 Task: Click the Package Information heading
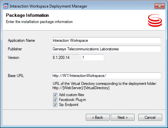[x=27, y=15]
